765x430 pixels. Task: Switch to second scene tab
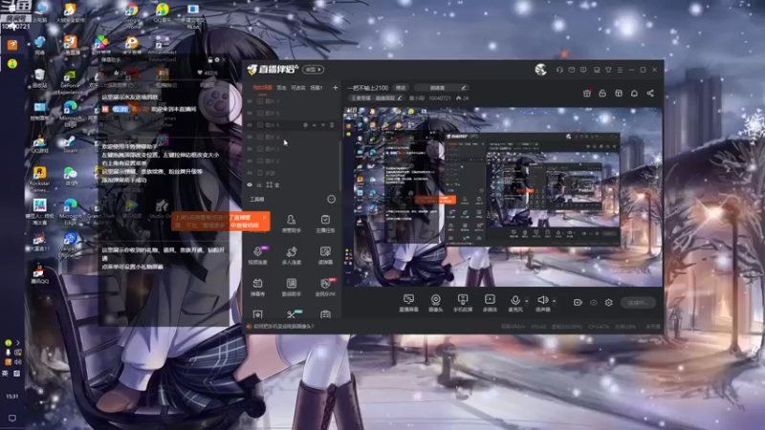pos(281,88)
